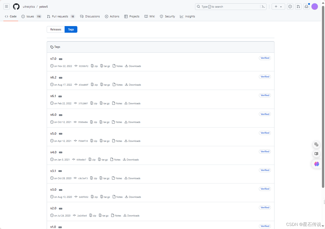The height and width of the screenshot is (229, 325).
Task: Open the Pull requests icon in the header
Action: (x=298, y=7)
